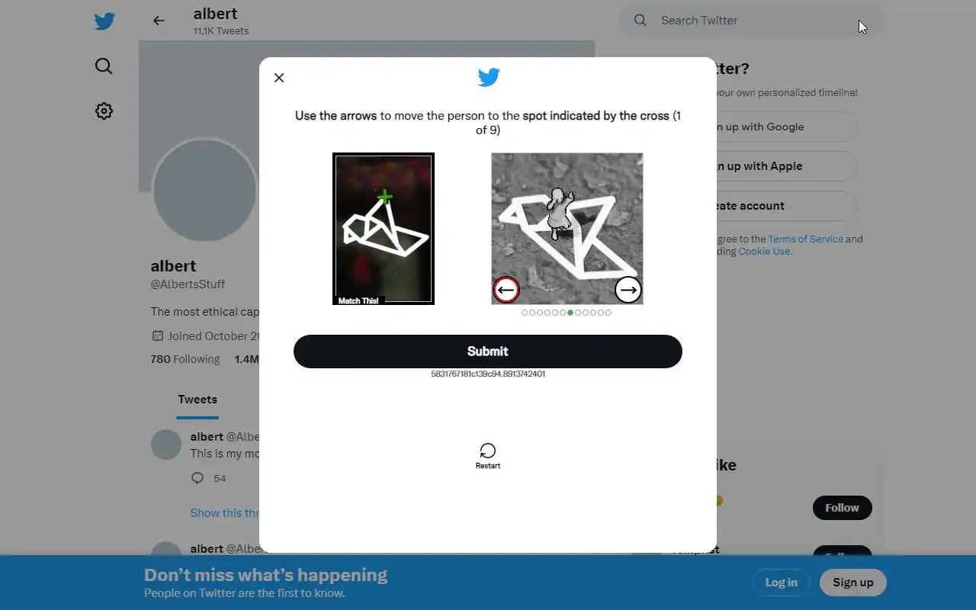This screenshot has height=610, width=976.
Task: Click the Sign up button in banner
Action: coord(853,583)
